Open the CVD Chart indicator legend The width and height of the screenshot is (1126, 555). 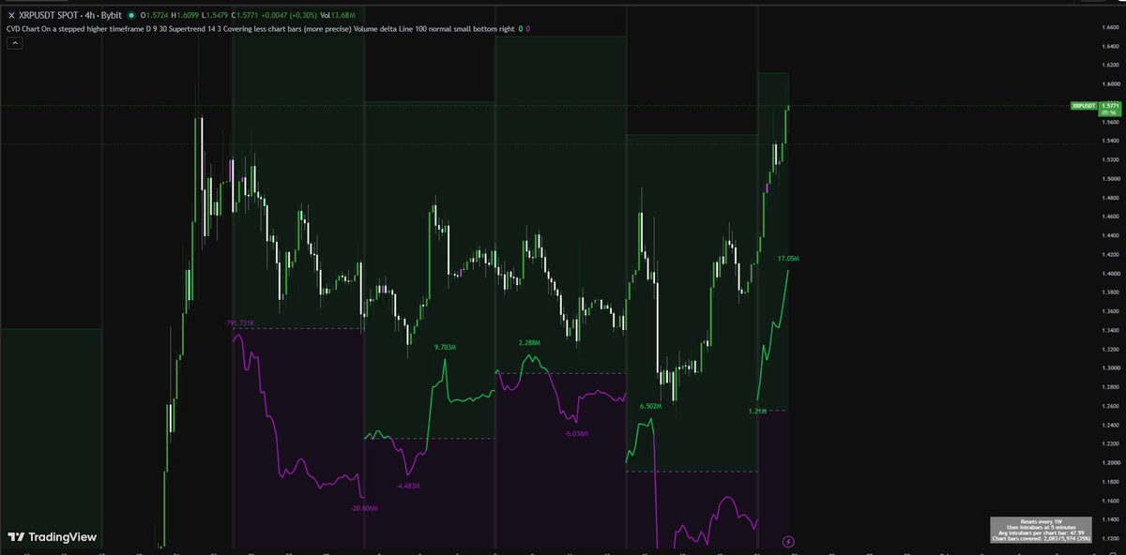[x=259, y=29]
